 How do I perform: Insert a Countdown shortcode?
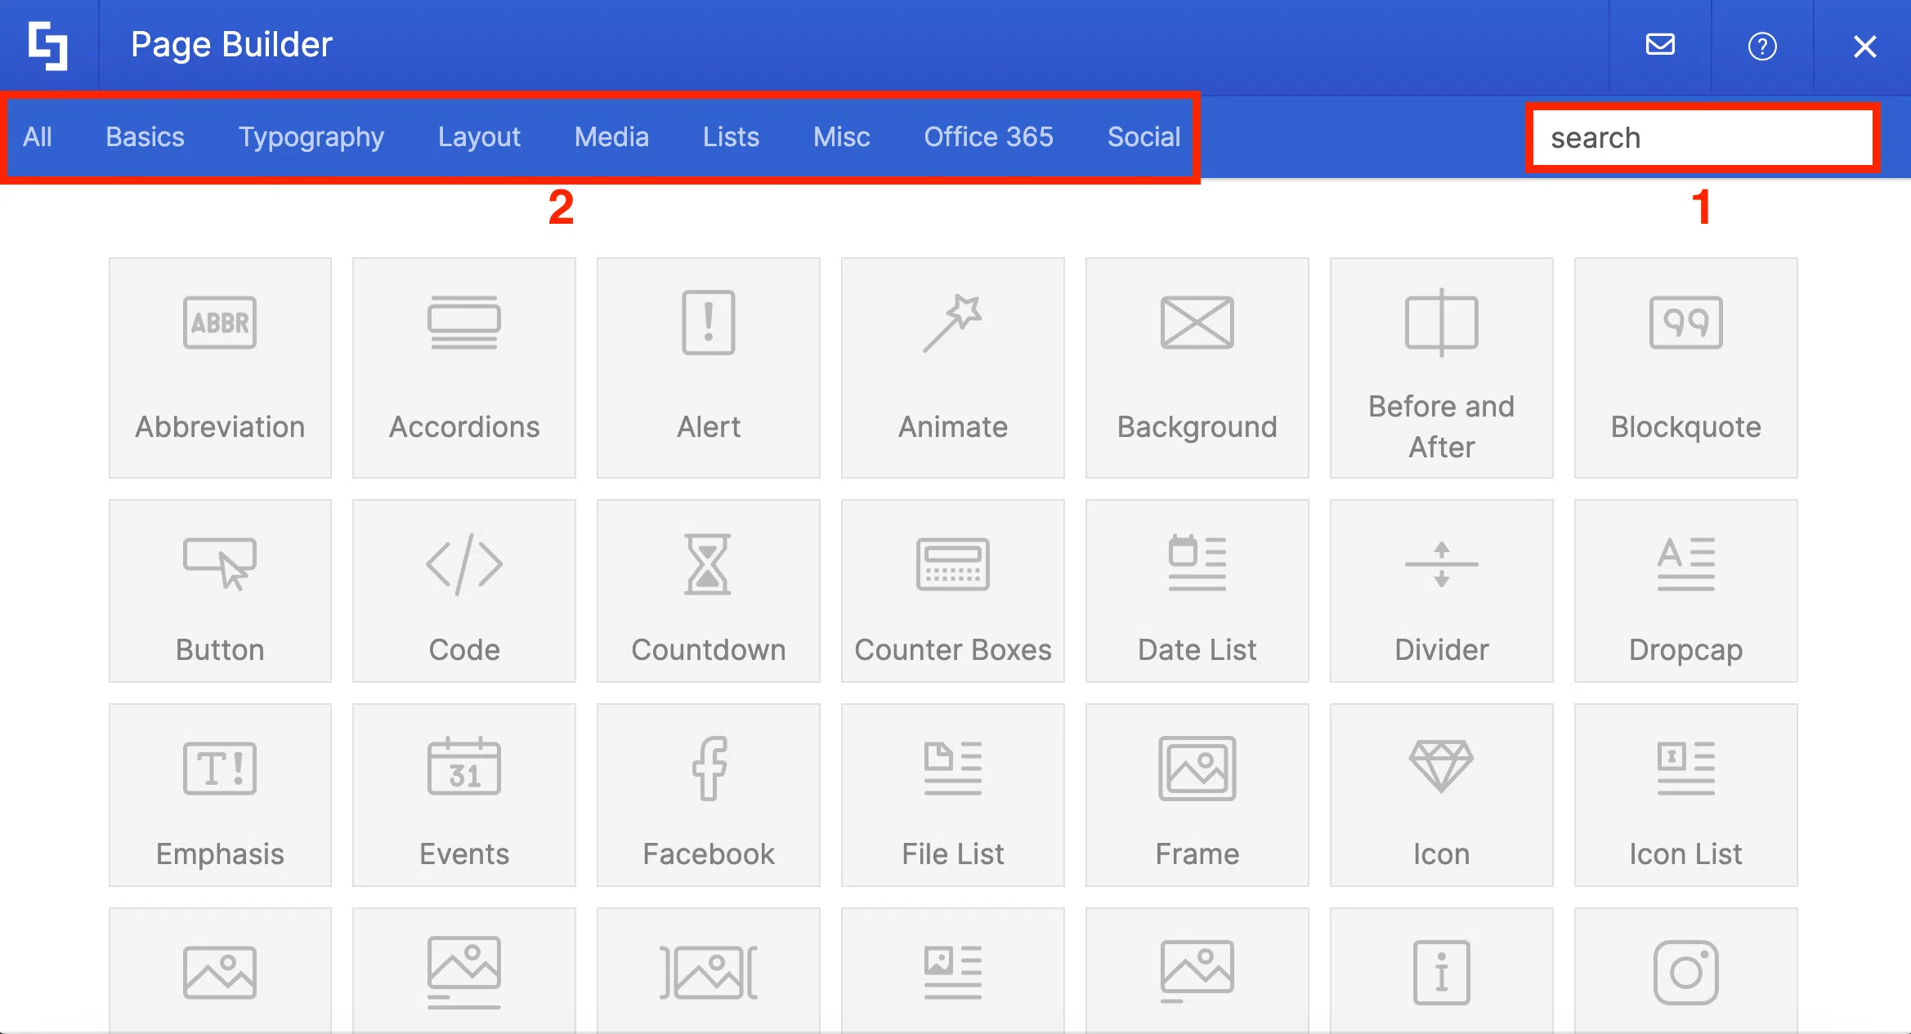point(709,591)
